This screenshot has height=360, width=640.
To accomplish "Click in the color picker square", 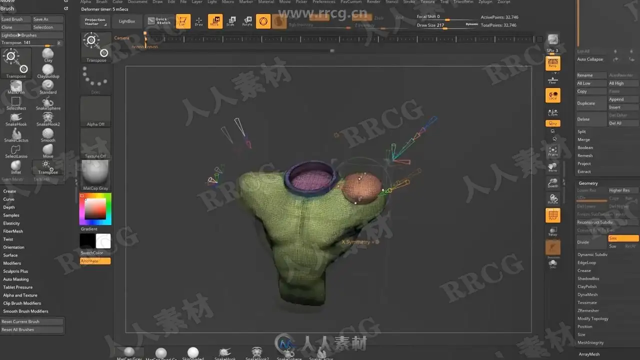I will [x=95, y=208].
